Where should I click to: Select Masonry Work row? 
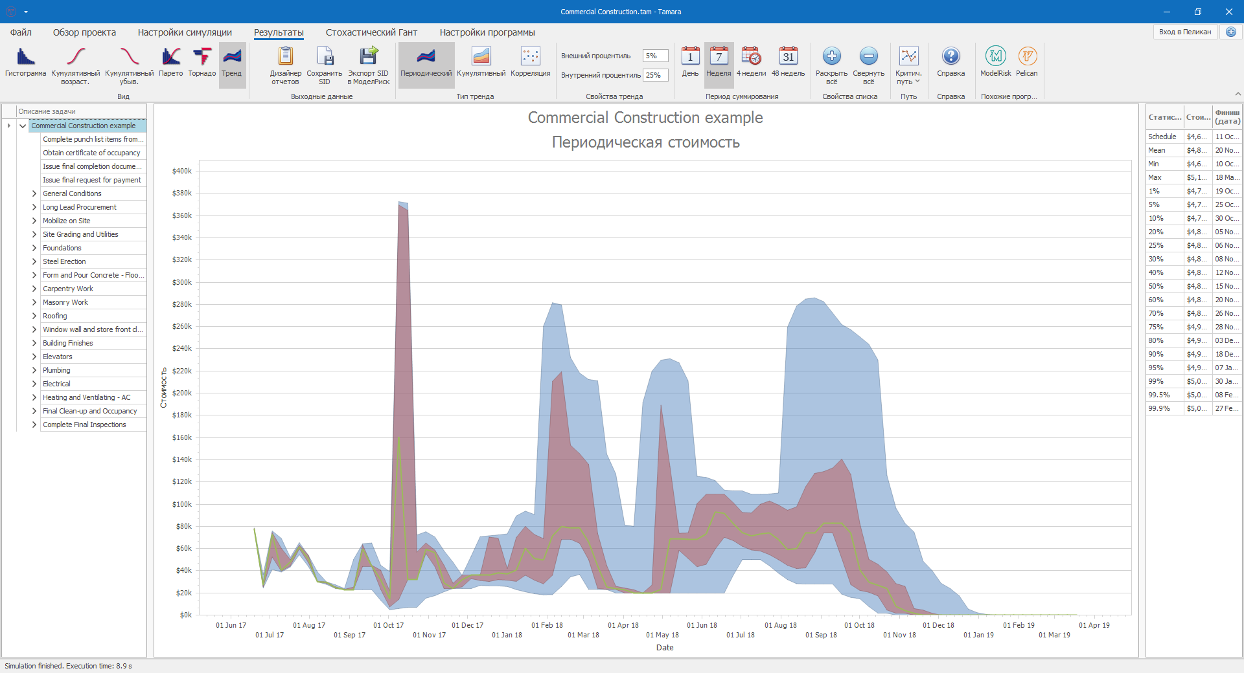(93, 302)
